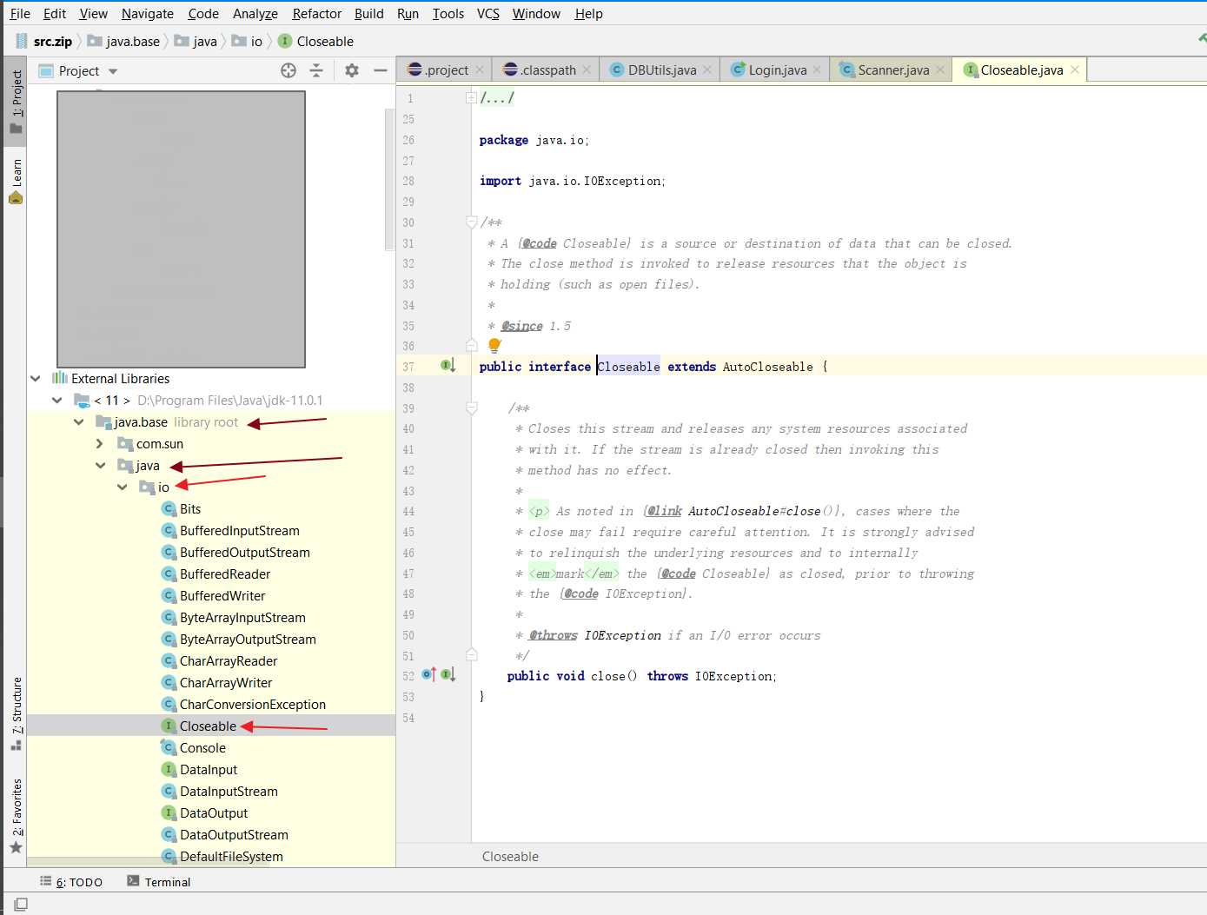
Task: Select BufferedReader in the tree
Action: pos(224,574)
